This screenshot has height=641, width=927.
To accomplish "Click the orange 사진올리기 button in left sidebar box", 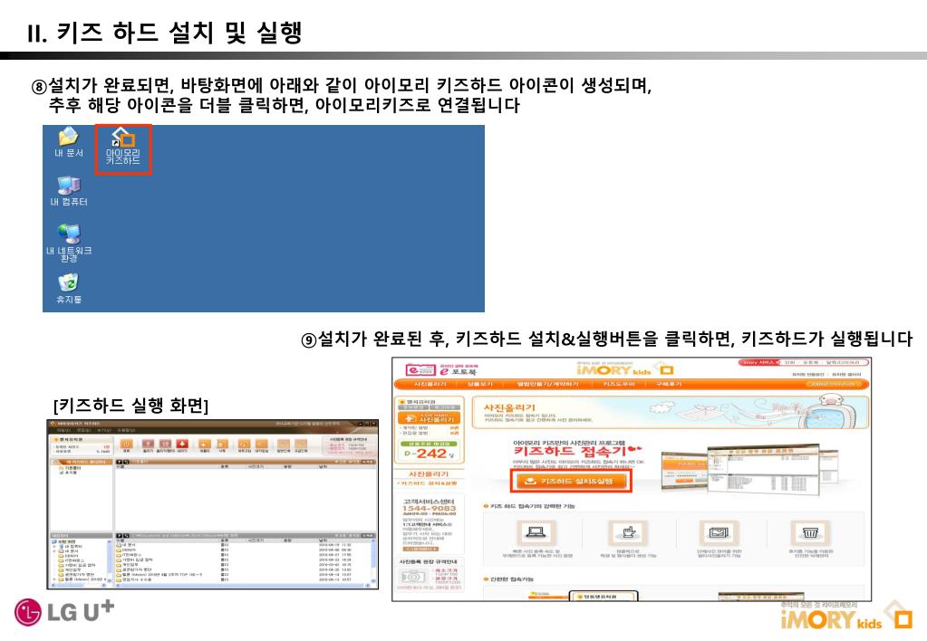I will (430, 417).
